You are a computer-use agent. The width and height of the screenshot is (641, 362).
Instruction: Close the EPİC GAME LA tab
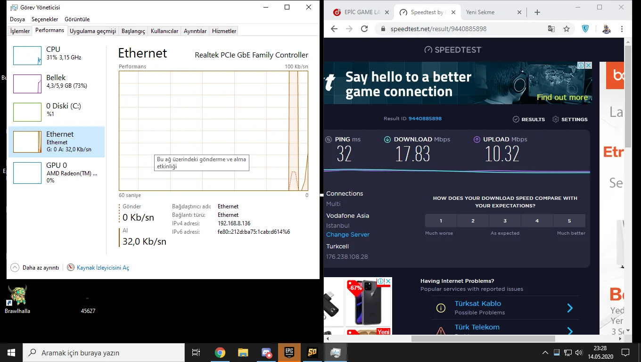[x=387, y=12]
